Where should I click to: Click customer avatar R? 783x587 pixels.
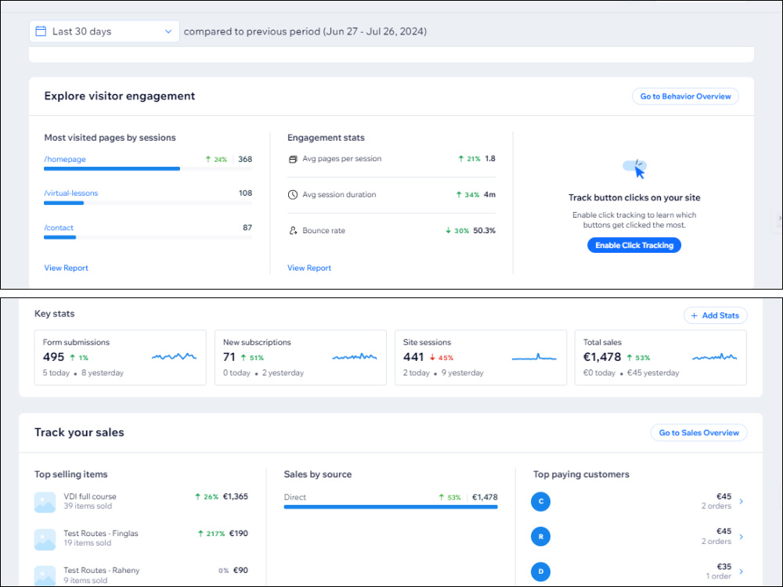tap(541, 537)
